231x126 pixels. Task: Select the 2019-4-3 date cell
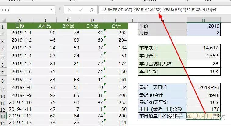[204, 87]
